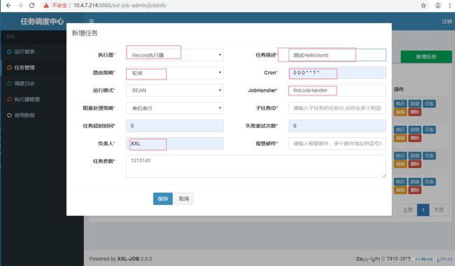Click the 失败重试次数 field
The image size is (455, 266).
tap(337, 126)
